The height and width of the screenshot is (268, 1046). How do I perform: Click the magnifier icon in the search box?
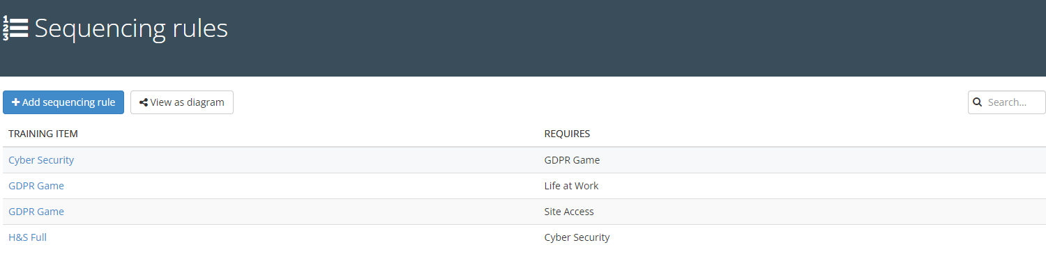pos(978,102)
